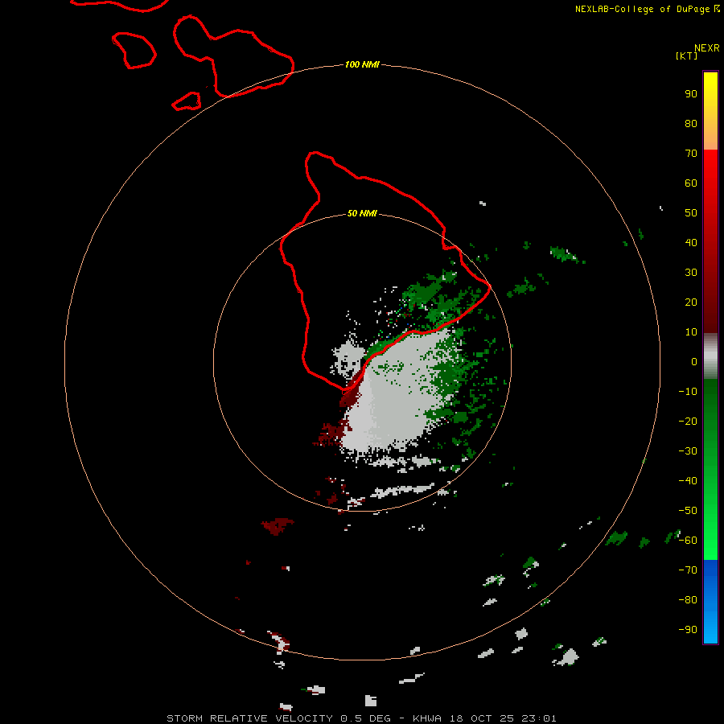This screenshot has width=724, height=724.
Task: Select the -40 value on velocity scale
Action: pyautogui.click(x=688, y=481)
